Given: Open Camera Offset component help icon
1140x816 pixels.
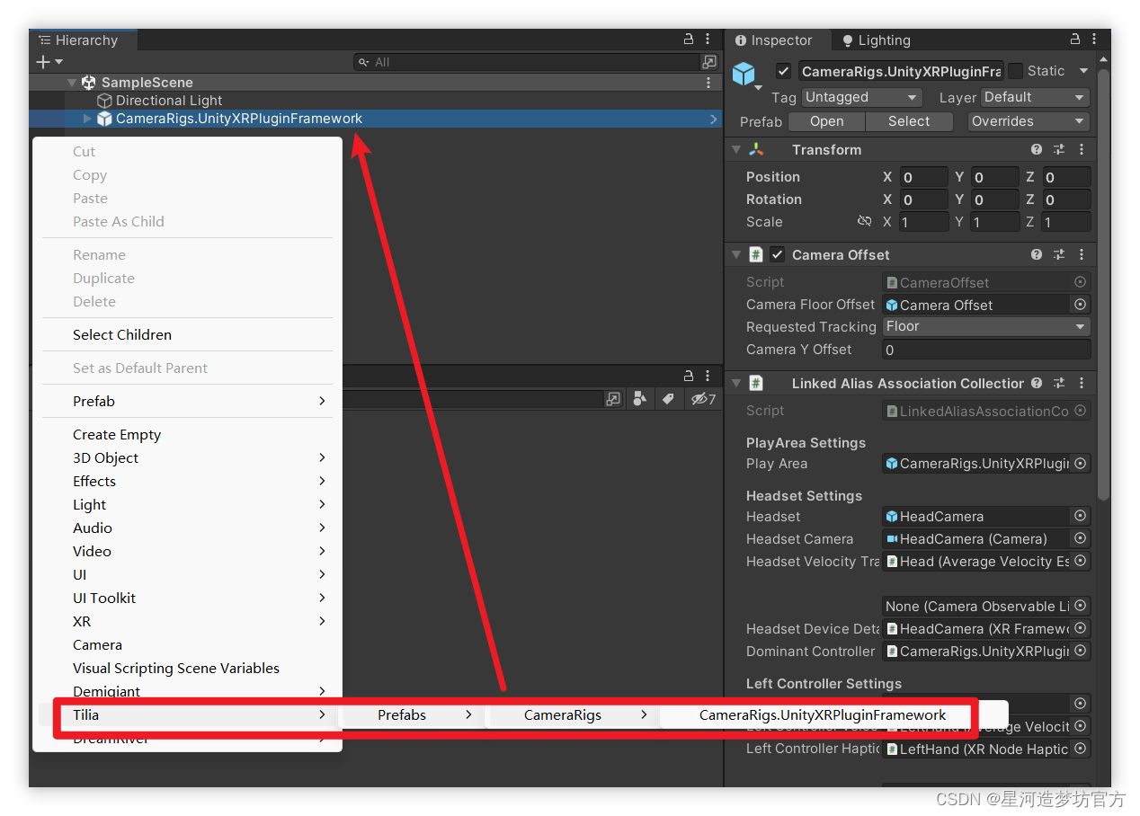Looking at the screenshot, I should pyautogui.click(x=1037, y=255).
